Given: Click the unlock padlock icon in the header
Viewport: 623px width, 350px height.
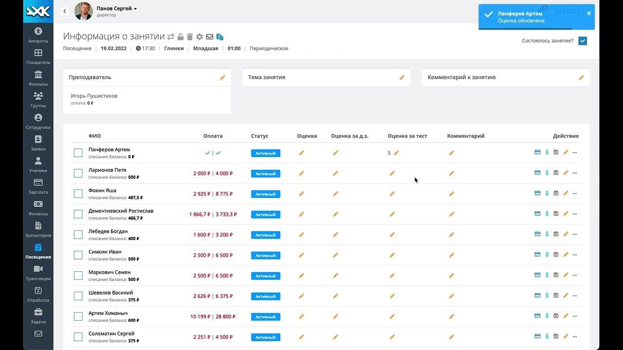Looking at the screenshot, I should point(181,37).
